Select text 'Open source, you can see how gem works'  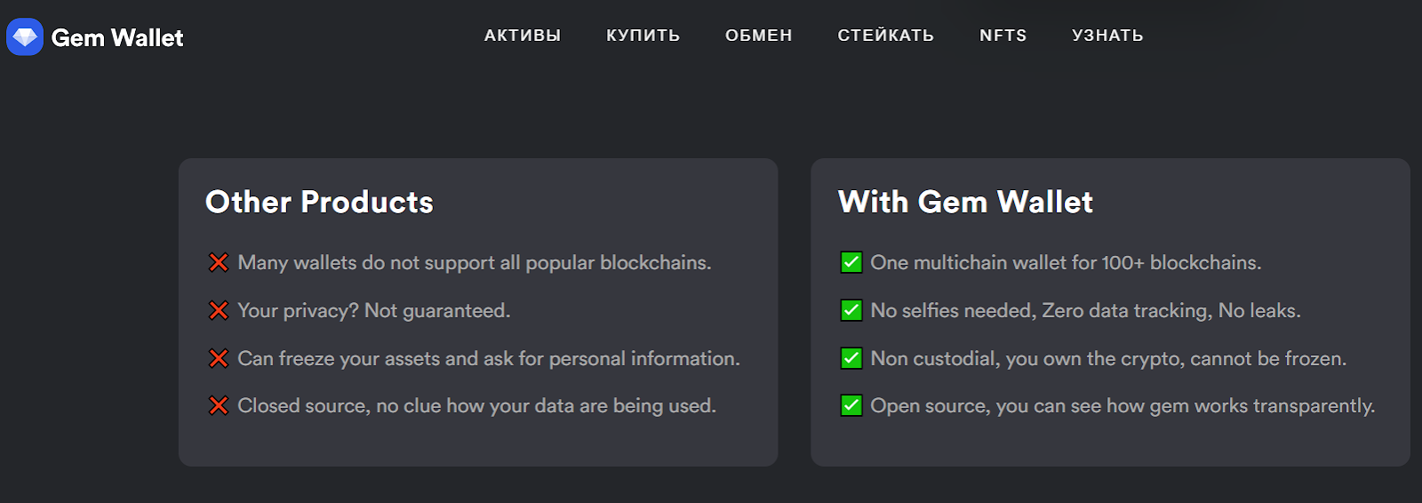tap(1059, 406)
